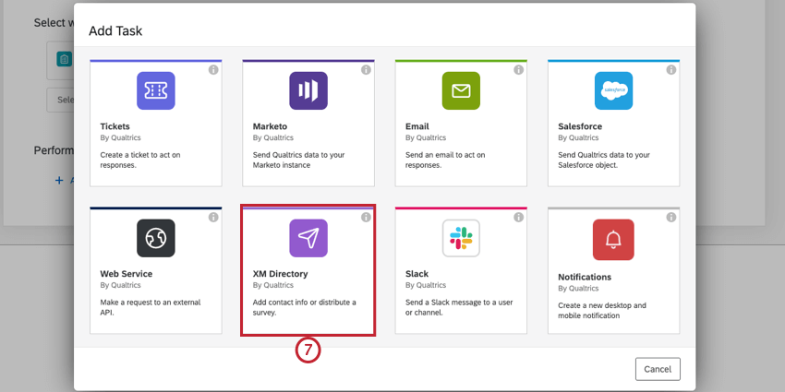785x392 pixels.
Task: Click 'Create a ticket to act on responses' text
Action: click(x=140, y=160)
